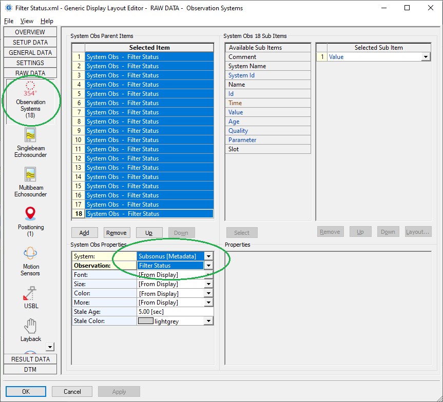Viewport: 443px width, 402px height.
Task: Expand the Selected Sub Item Value dropdown
Action: 426,57
